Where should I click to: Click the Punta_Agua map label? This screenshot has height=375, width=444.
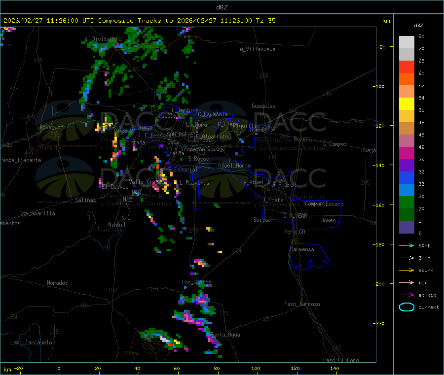[x=225, y=335]
